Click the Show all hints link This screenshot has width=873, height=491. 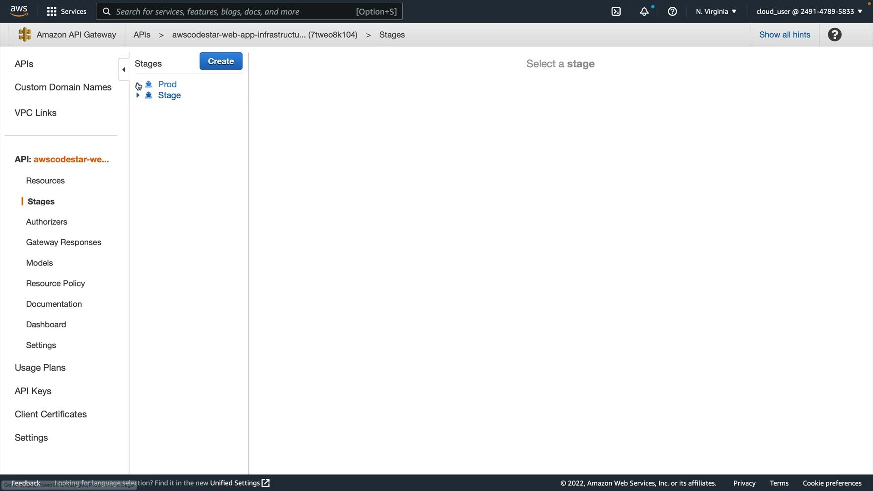(x=784, y=35)
